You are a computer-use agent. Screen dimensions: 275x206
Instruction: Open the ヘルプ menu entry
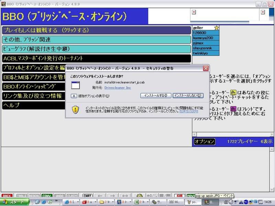click(34, 105)
